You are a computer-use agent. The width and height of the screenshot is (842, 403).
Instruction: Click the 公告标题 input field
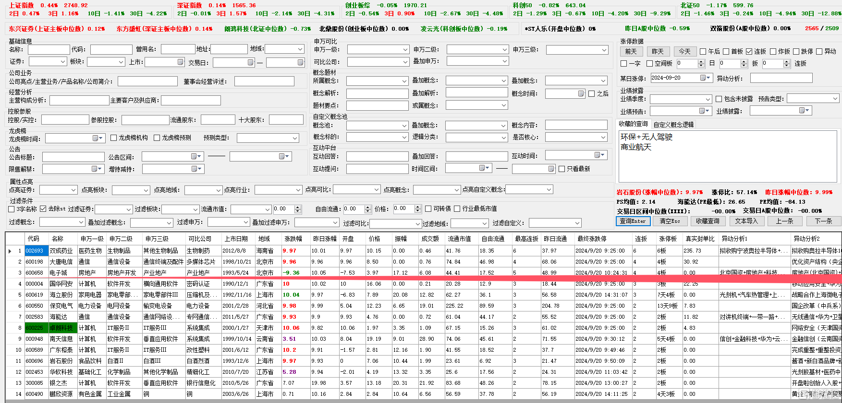73,157
